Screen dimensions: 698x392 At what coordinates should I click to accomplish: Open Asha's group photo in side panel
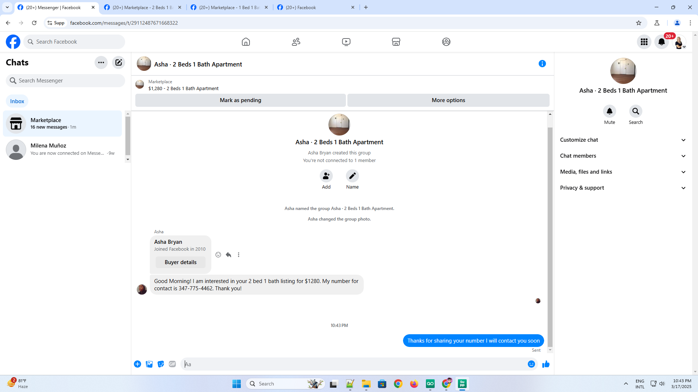point(623,71)
